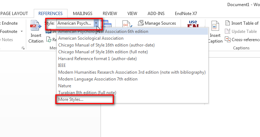260x137 pixels.
Task: Click the Cross-reference icon
Action: pyautogui.click(x=228, y=39)
